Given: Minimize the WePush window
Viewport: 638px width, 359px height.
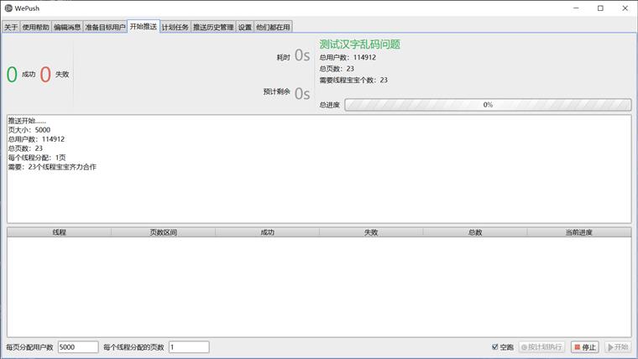Looking at the screenshot, I should 576,8.
